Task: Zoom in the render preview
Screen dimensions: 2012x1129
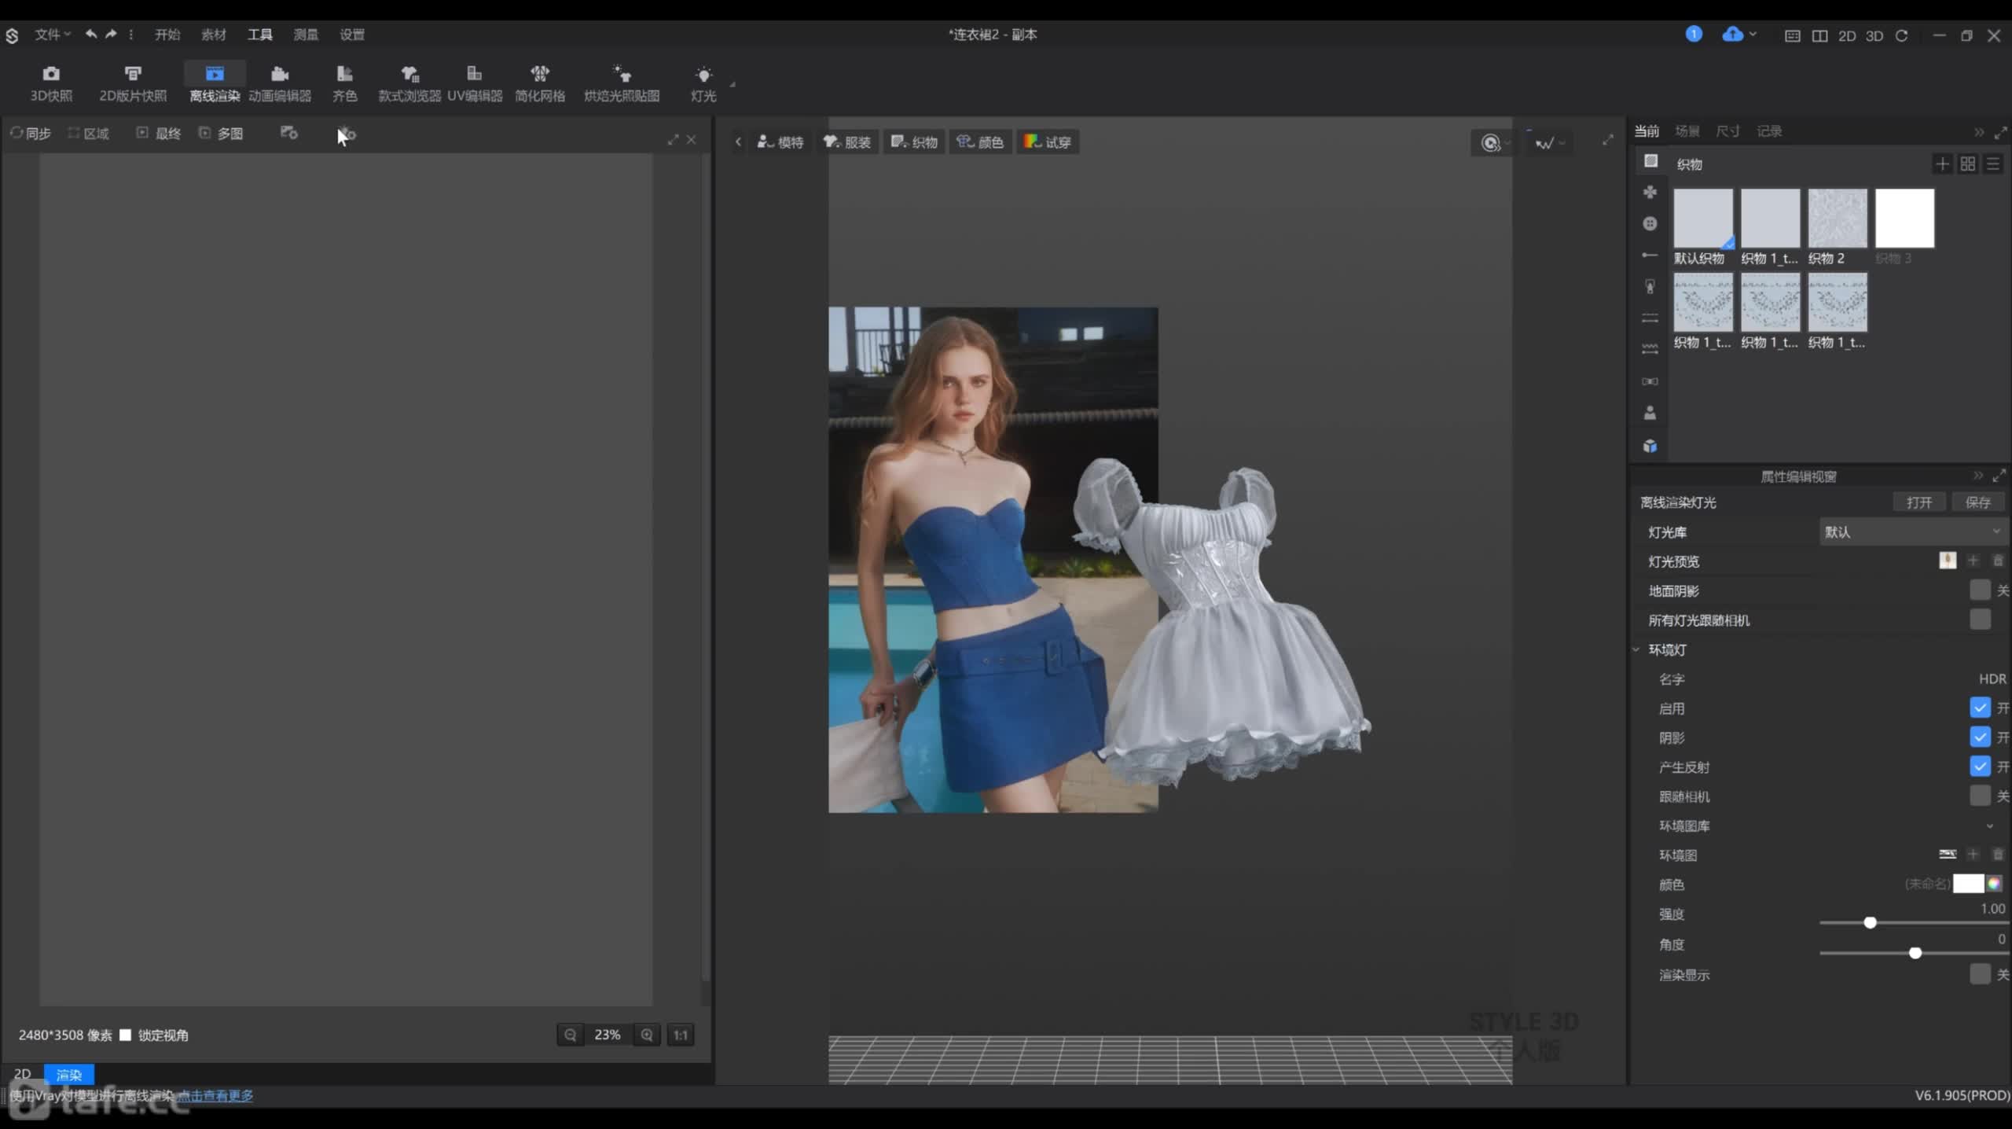Action: pyautogui.click(x=647, y=1035)
